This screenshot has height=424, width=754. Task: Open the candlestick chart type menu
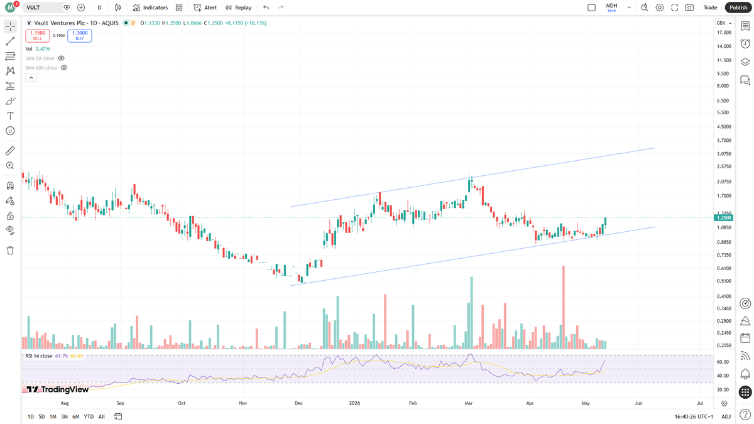117,8
